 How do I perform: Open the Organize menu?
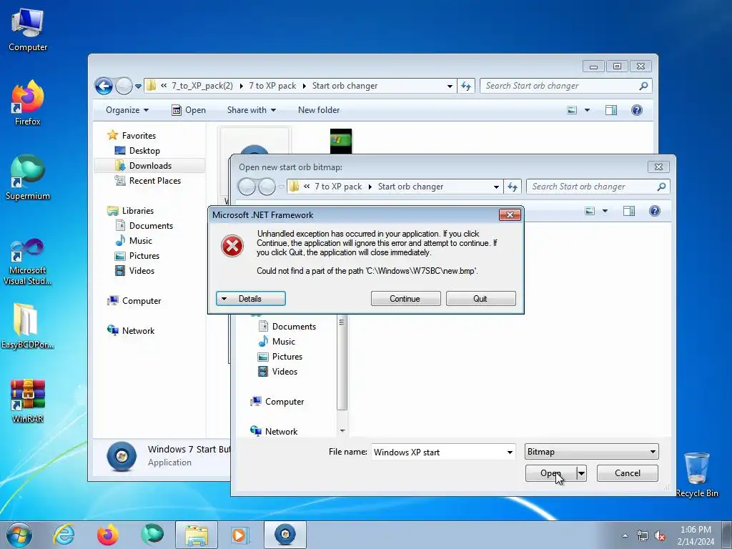click(x=127, y=110)
